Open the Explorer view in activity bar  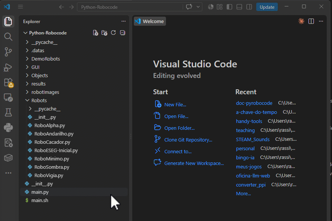[8, 22]
